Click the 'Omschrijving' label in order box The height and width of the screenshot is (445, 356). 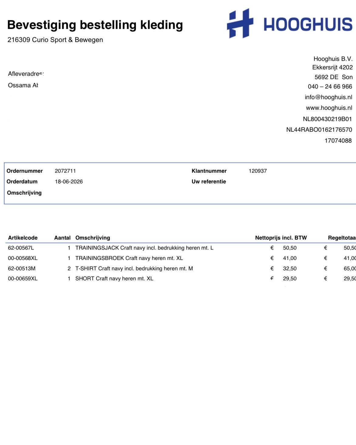[x=24, y=193]
